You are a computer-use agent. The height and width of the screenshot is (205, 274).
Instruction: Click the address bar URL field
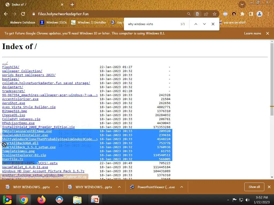110,14
